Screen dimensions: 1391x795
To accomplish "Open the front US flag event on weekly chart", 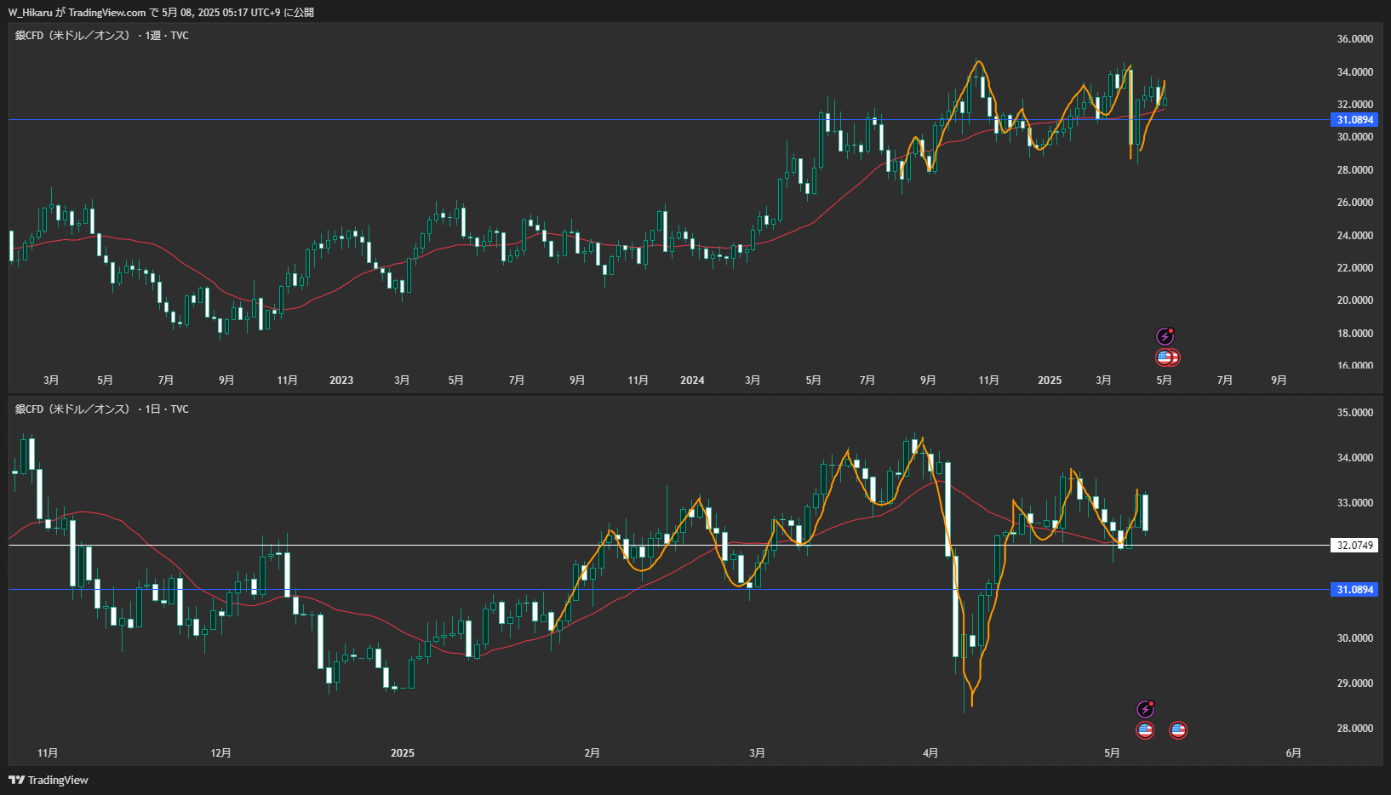I will (x=1164, y=357).
